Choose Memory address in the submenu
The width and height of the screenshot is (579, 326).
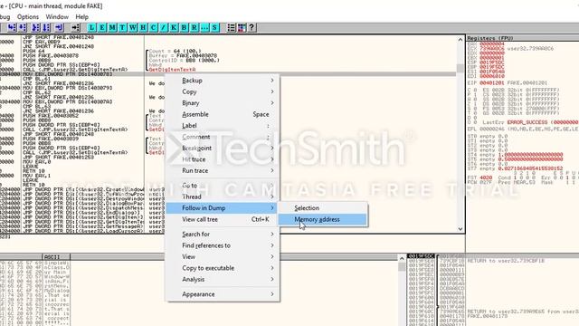(323, 219)
